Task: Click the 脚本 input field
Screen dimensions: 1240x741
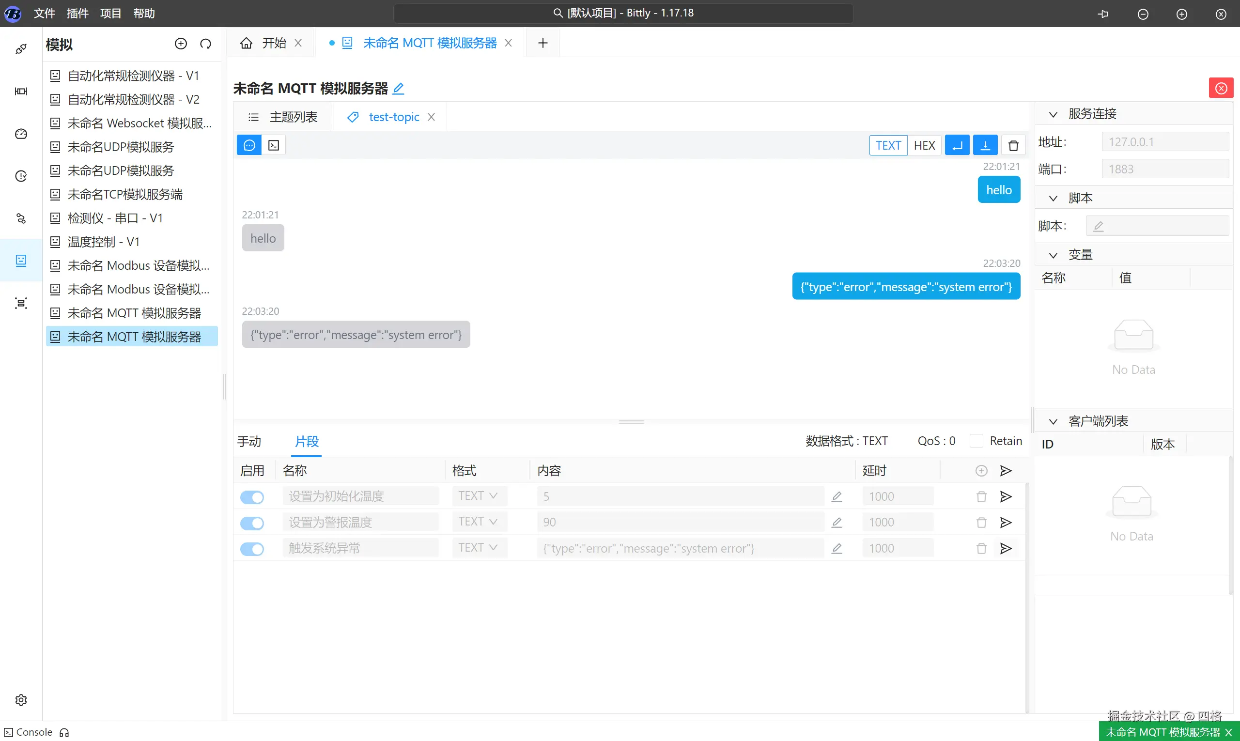Action: (1157, 226)
